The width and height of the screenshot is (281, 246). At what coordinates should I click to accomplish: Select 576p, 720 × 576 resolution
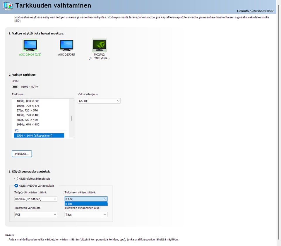27,111
